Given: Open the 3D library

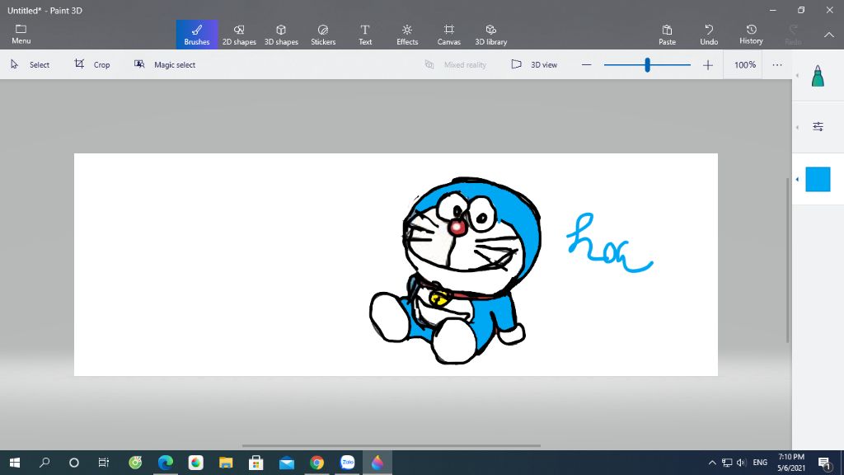Looking at the screenshot, I should click(491, 35).
